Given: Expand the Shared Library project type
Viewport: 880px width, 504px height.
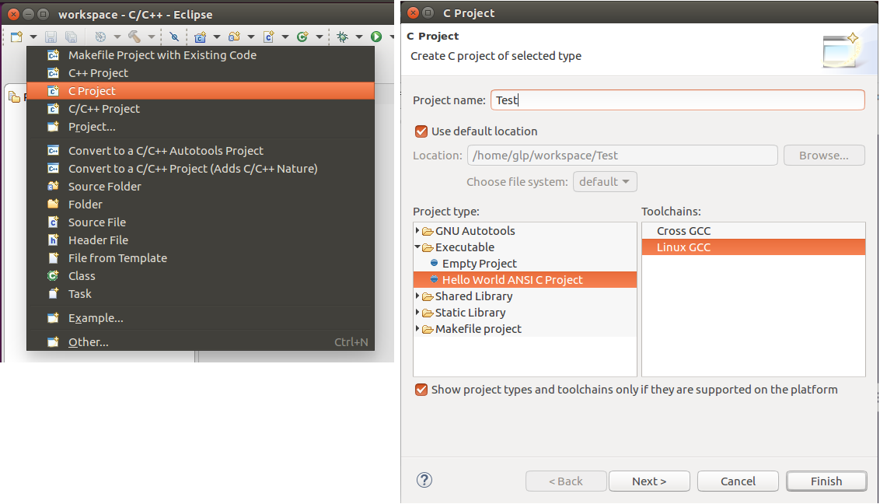Looking at the screenshot, I should (417, 296).
